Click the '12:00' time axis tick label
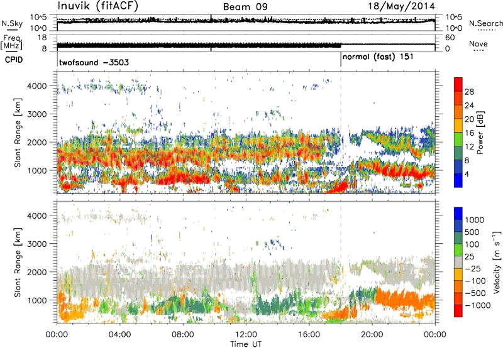The width and height of the screenshot is (503, 348). pos(246,335)
